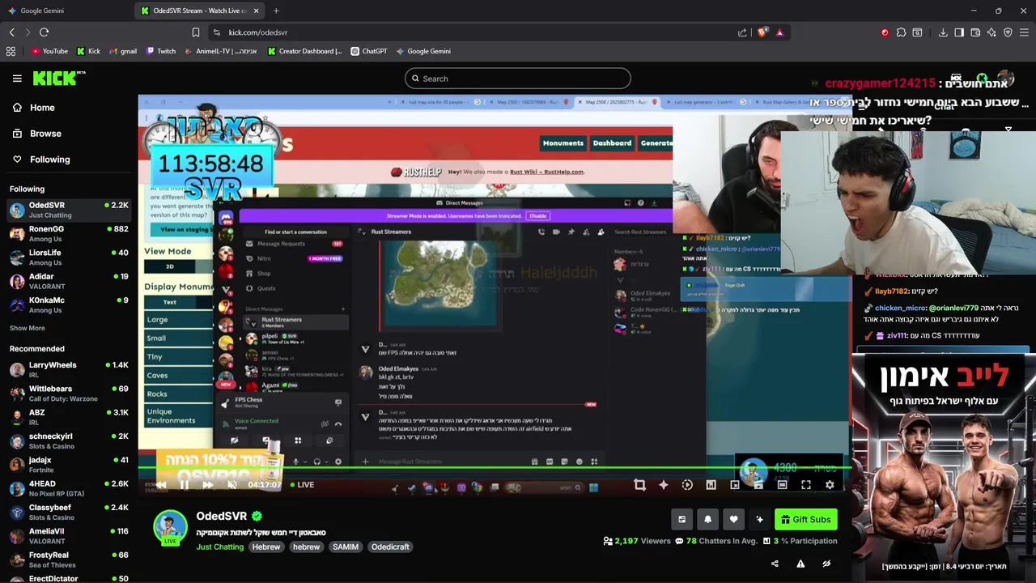This screenshot has width=1036, height=583.
Task: Open Brave VPN shield icon
Action: [x=1008, y=32]
